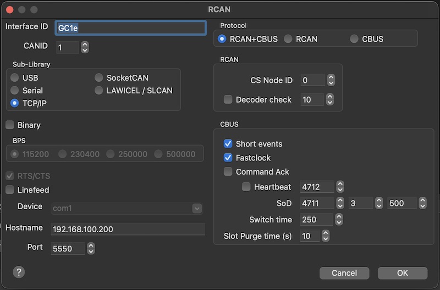Click the Heartbeat value stepper

click(340, 187)
